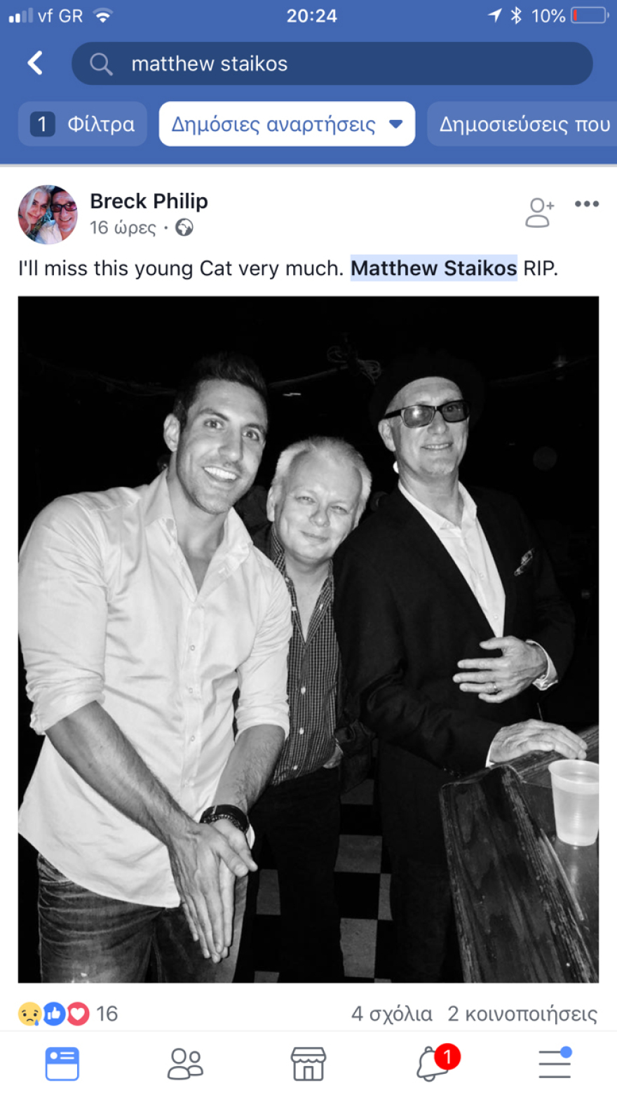Open Breck Philip's profile name link

pyautogui.click(x=149, y=201)
